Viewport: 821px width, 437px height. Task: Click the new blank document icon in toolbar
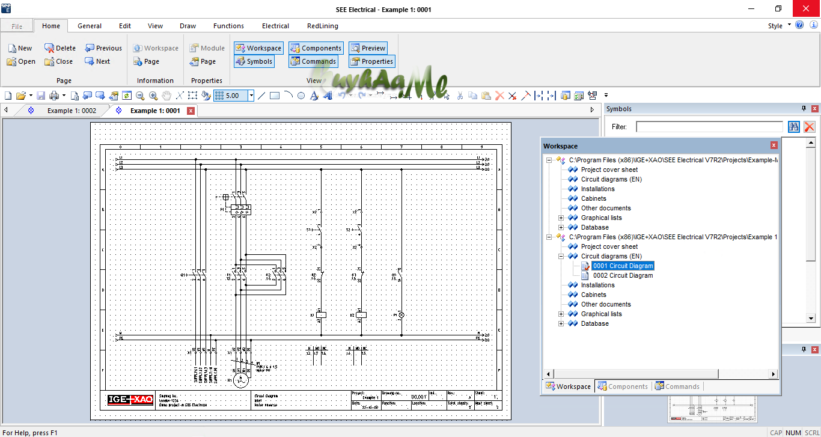tap(8, 96)
